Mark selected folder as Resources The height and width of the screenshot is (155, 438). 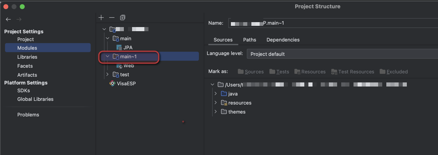pos(310,72)
